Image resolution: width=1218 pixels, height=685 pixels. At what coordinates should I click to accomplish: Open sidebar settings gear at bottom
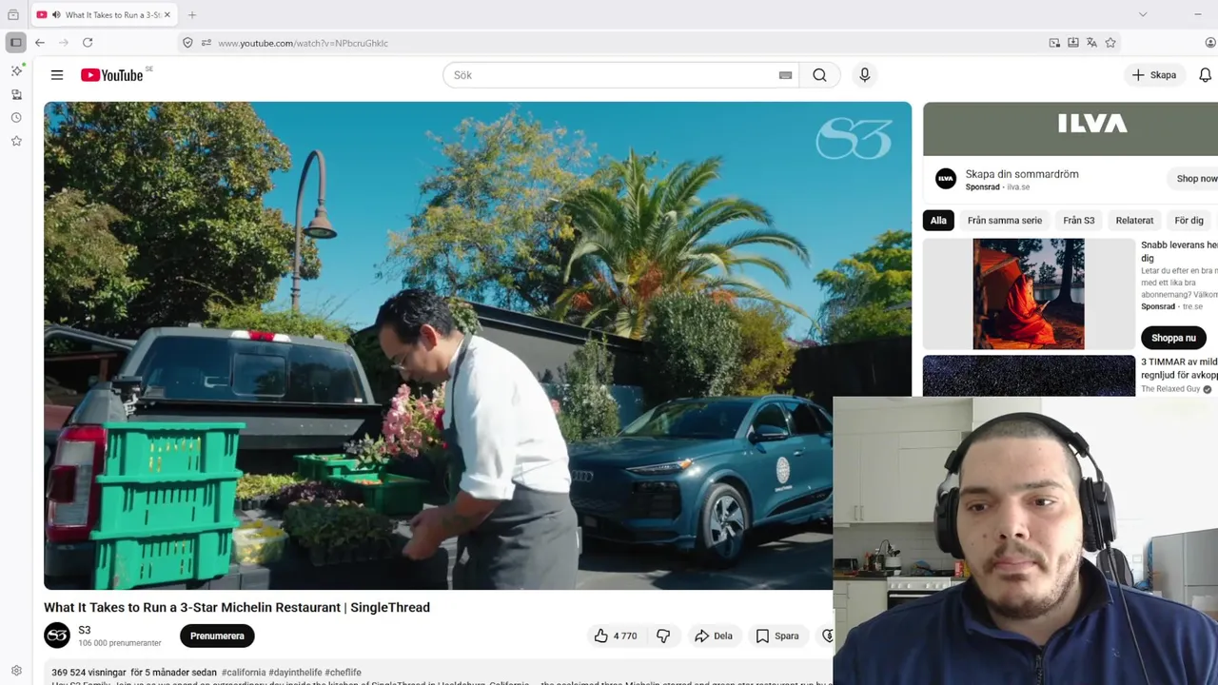click(16, 671)
